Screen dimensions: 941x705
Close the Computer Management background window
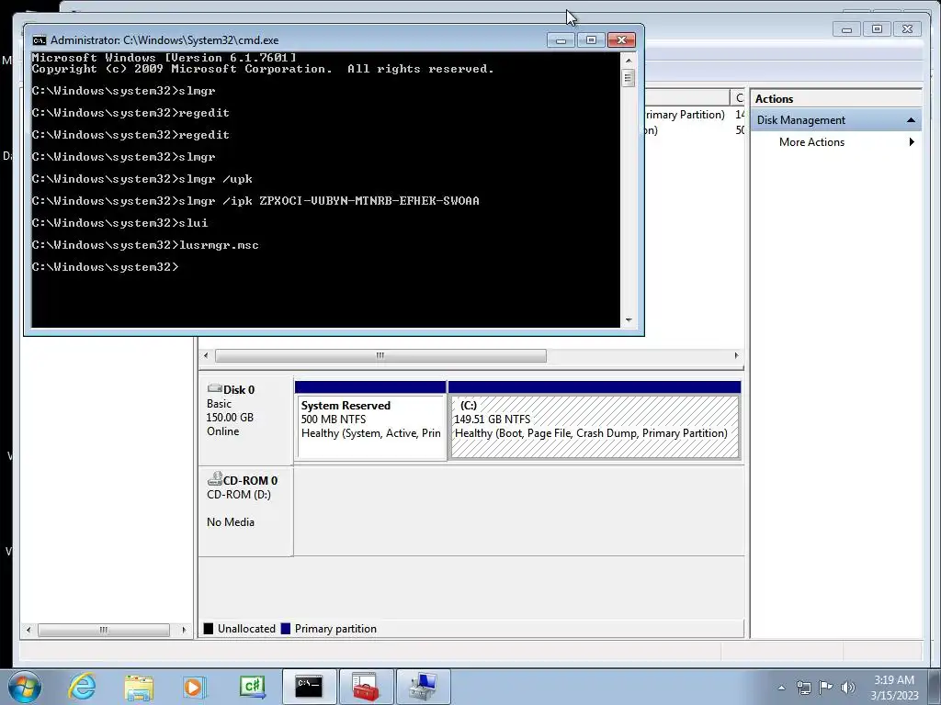click(907, 28)
